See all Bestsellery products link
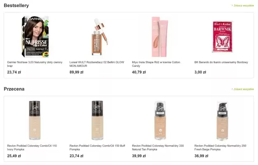The height and width of the screenshot is (165, 258). [243, 6]
